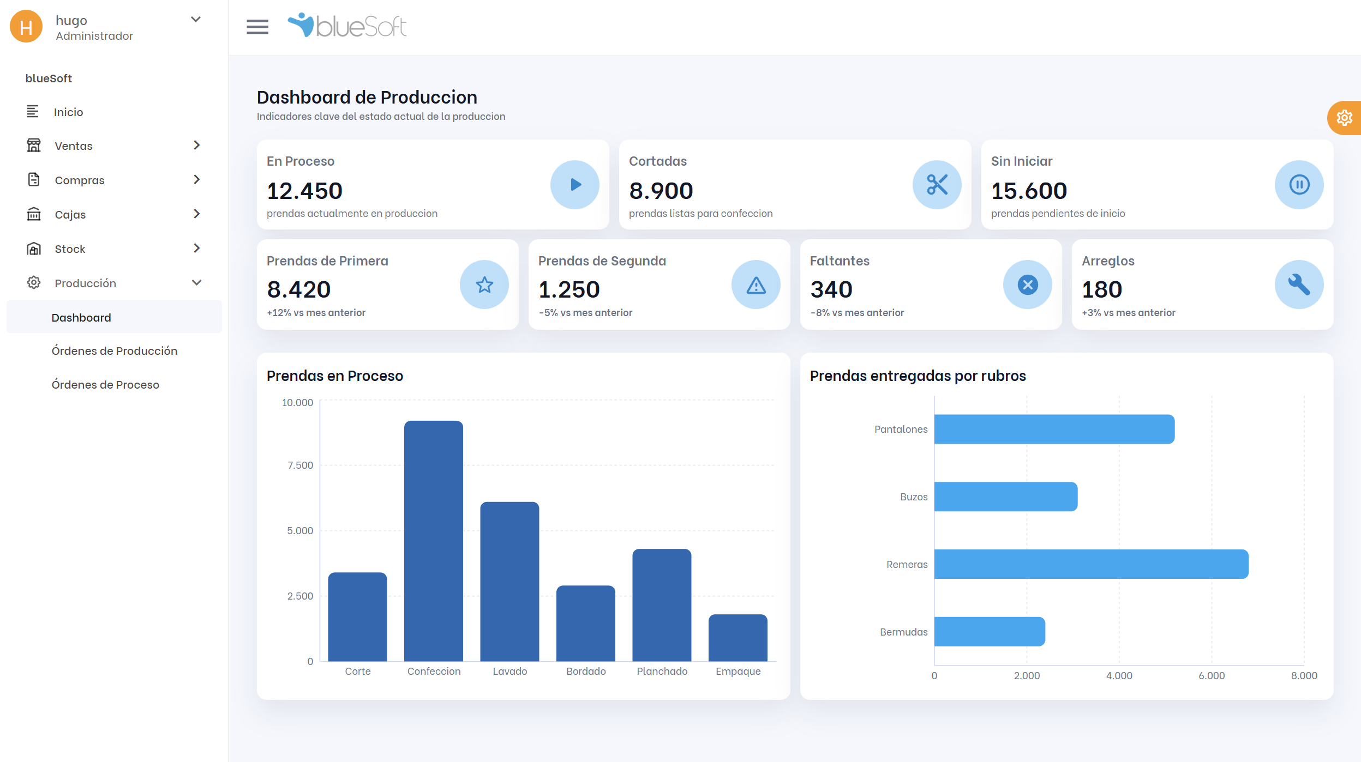Click the Arreglos wrench icon
Screen dimensions: 1361x762
1299,285
